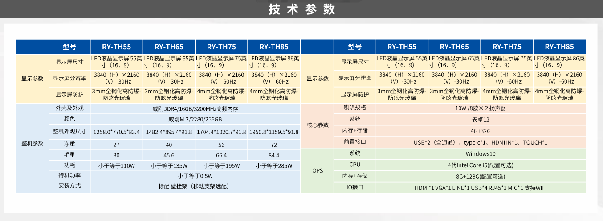Click the 技术参数 title heading
Image resolution: width=603 pixels, height=221 pixels.
pyautogui.click(x=301, y=9)
